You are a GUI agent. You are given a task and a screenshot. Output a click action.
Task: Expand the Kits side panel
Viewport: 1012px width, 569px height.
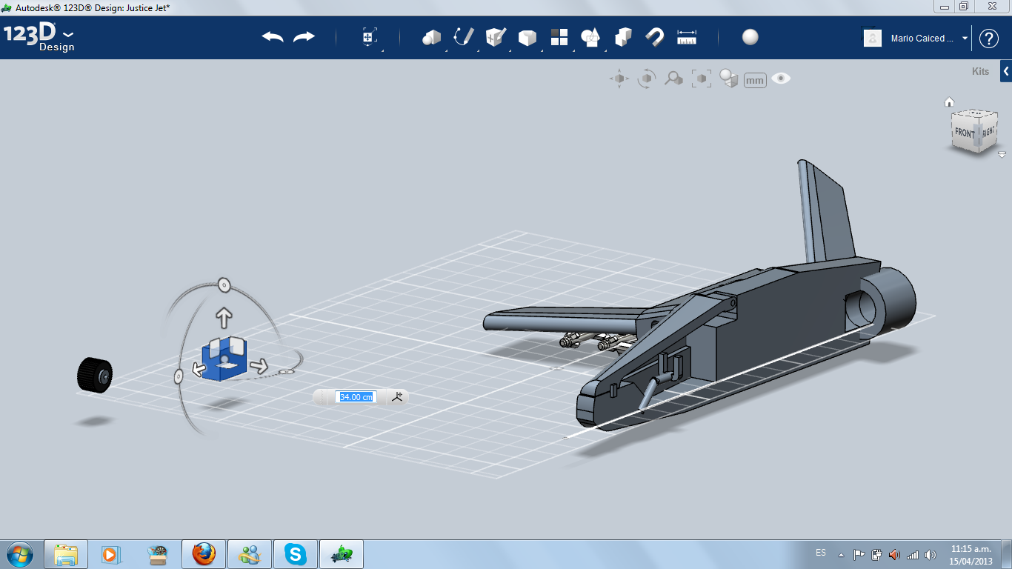click(1006, 71)
